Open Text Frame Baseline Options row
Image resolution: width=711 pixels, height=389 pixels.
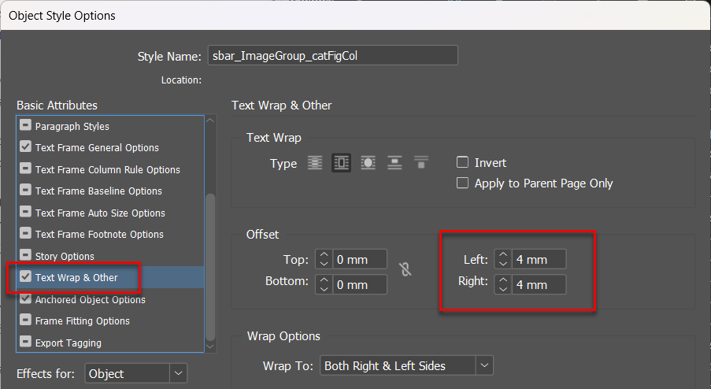click(x=110, y=191)
